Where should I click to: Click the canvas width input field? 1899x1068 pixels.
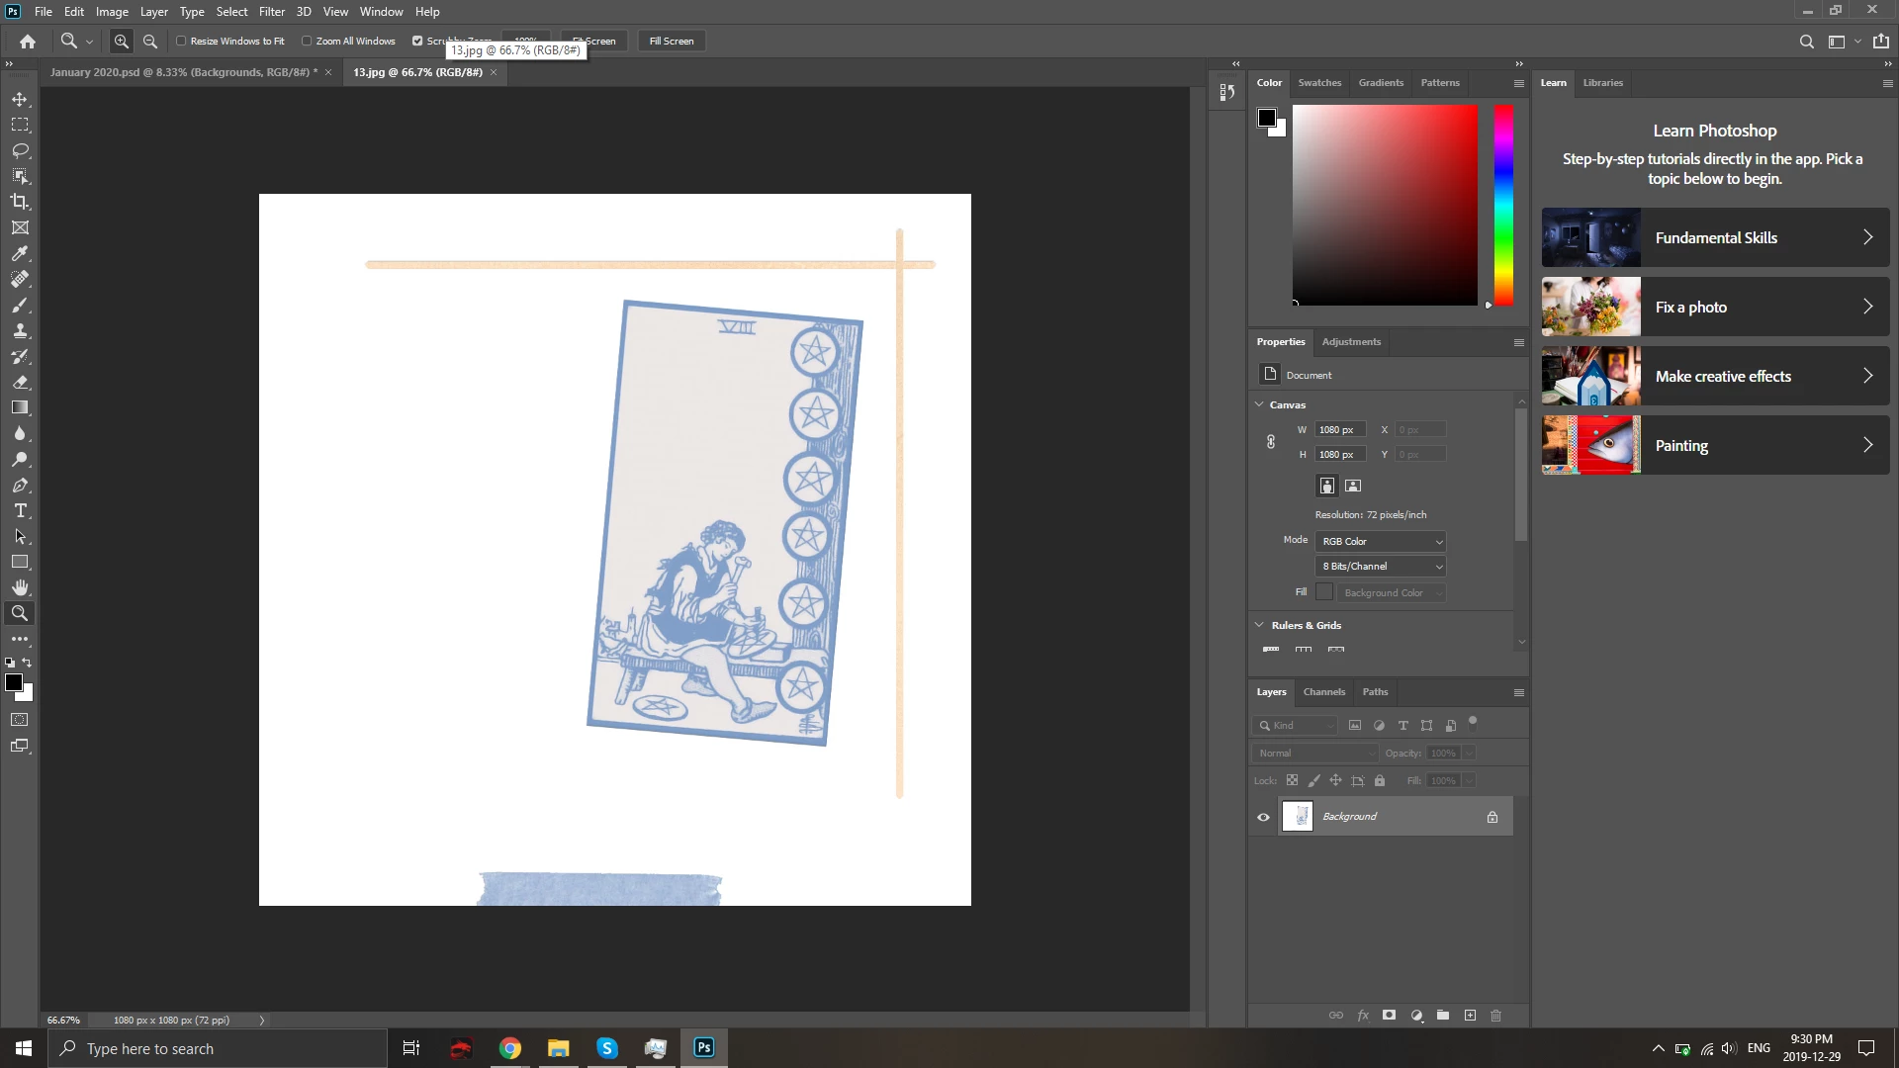pos(1339,429)
